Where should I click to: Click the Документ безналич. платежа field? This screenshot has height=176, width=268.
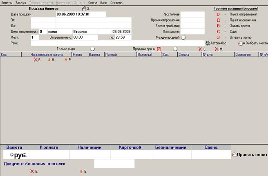click(114, 164)
